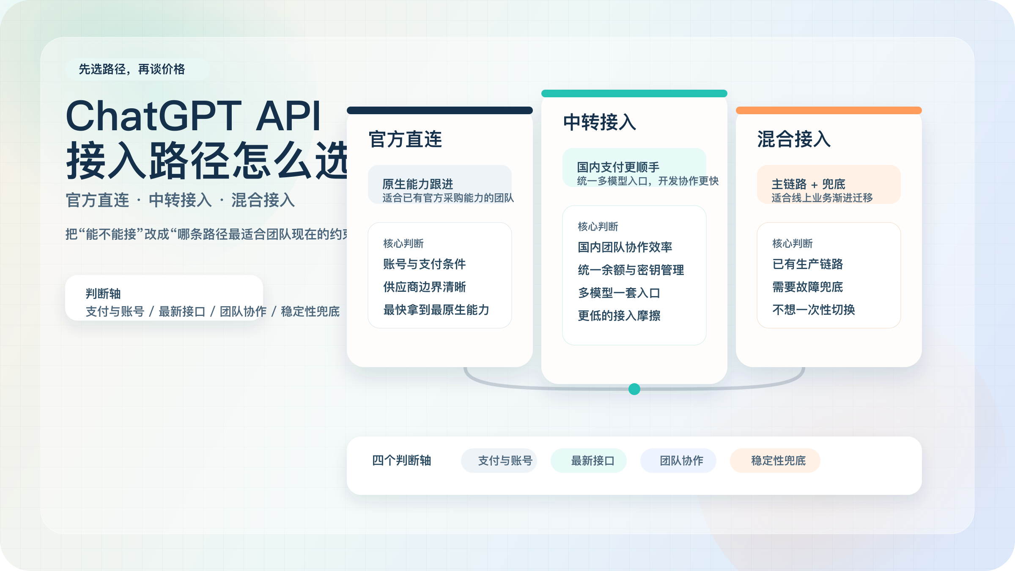Click the 判断轴 card on the left

(x=164, y=298)
